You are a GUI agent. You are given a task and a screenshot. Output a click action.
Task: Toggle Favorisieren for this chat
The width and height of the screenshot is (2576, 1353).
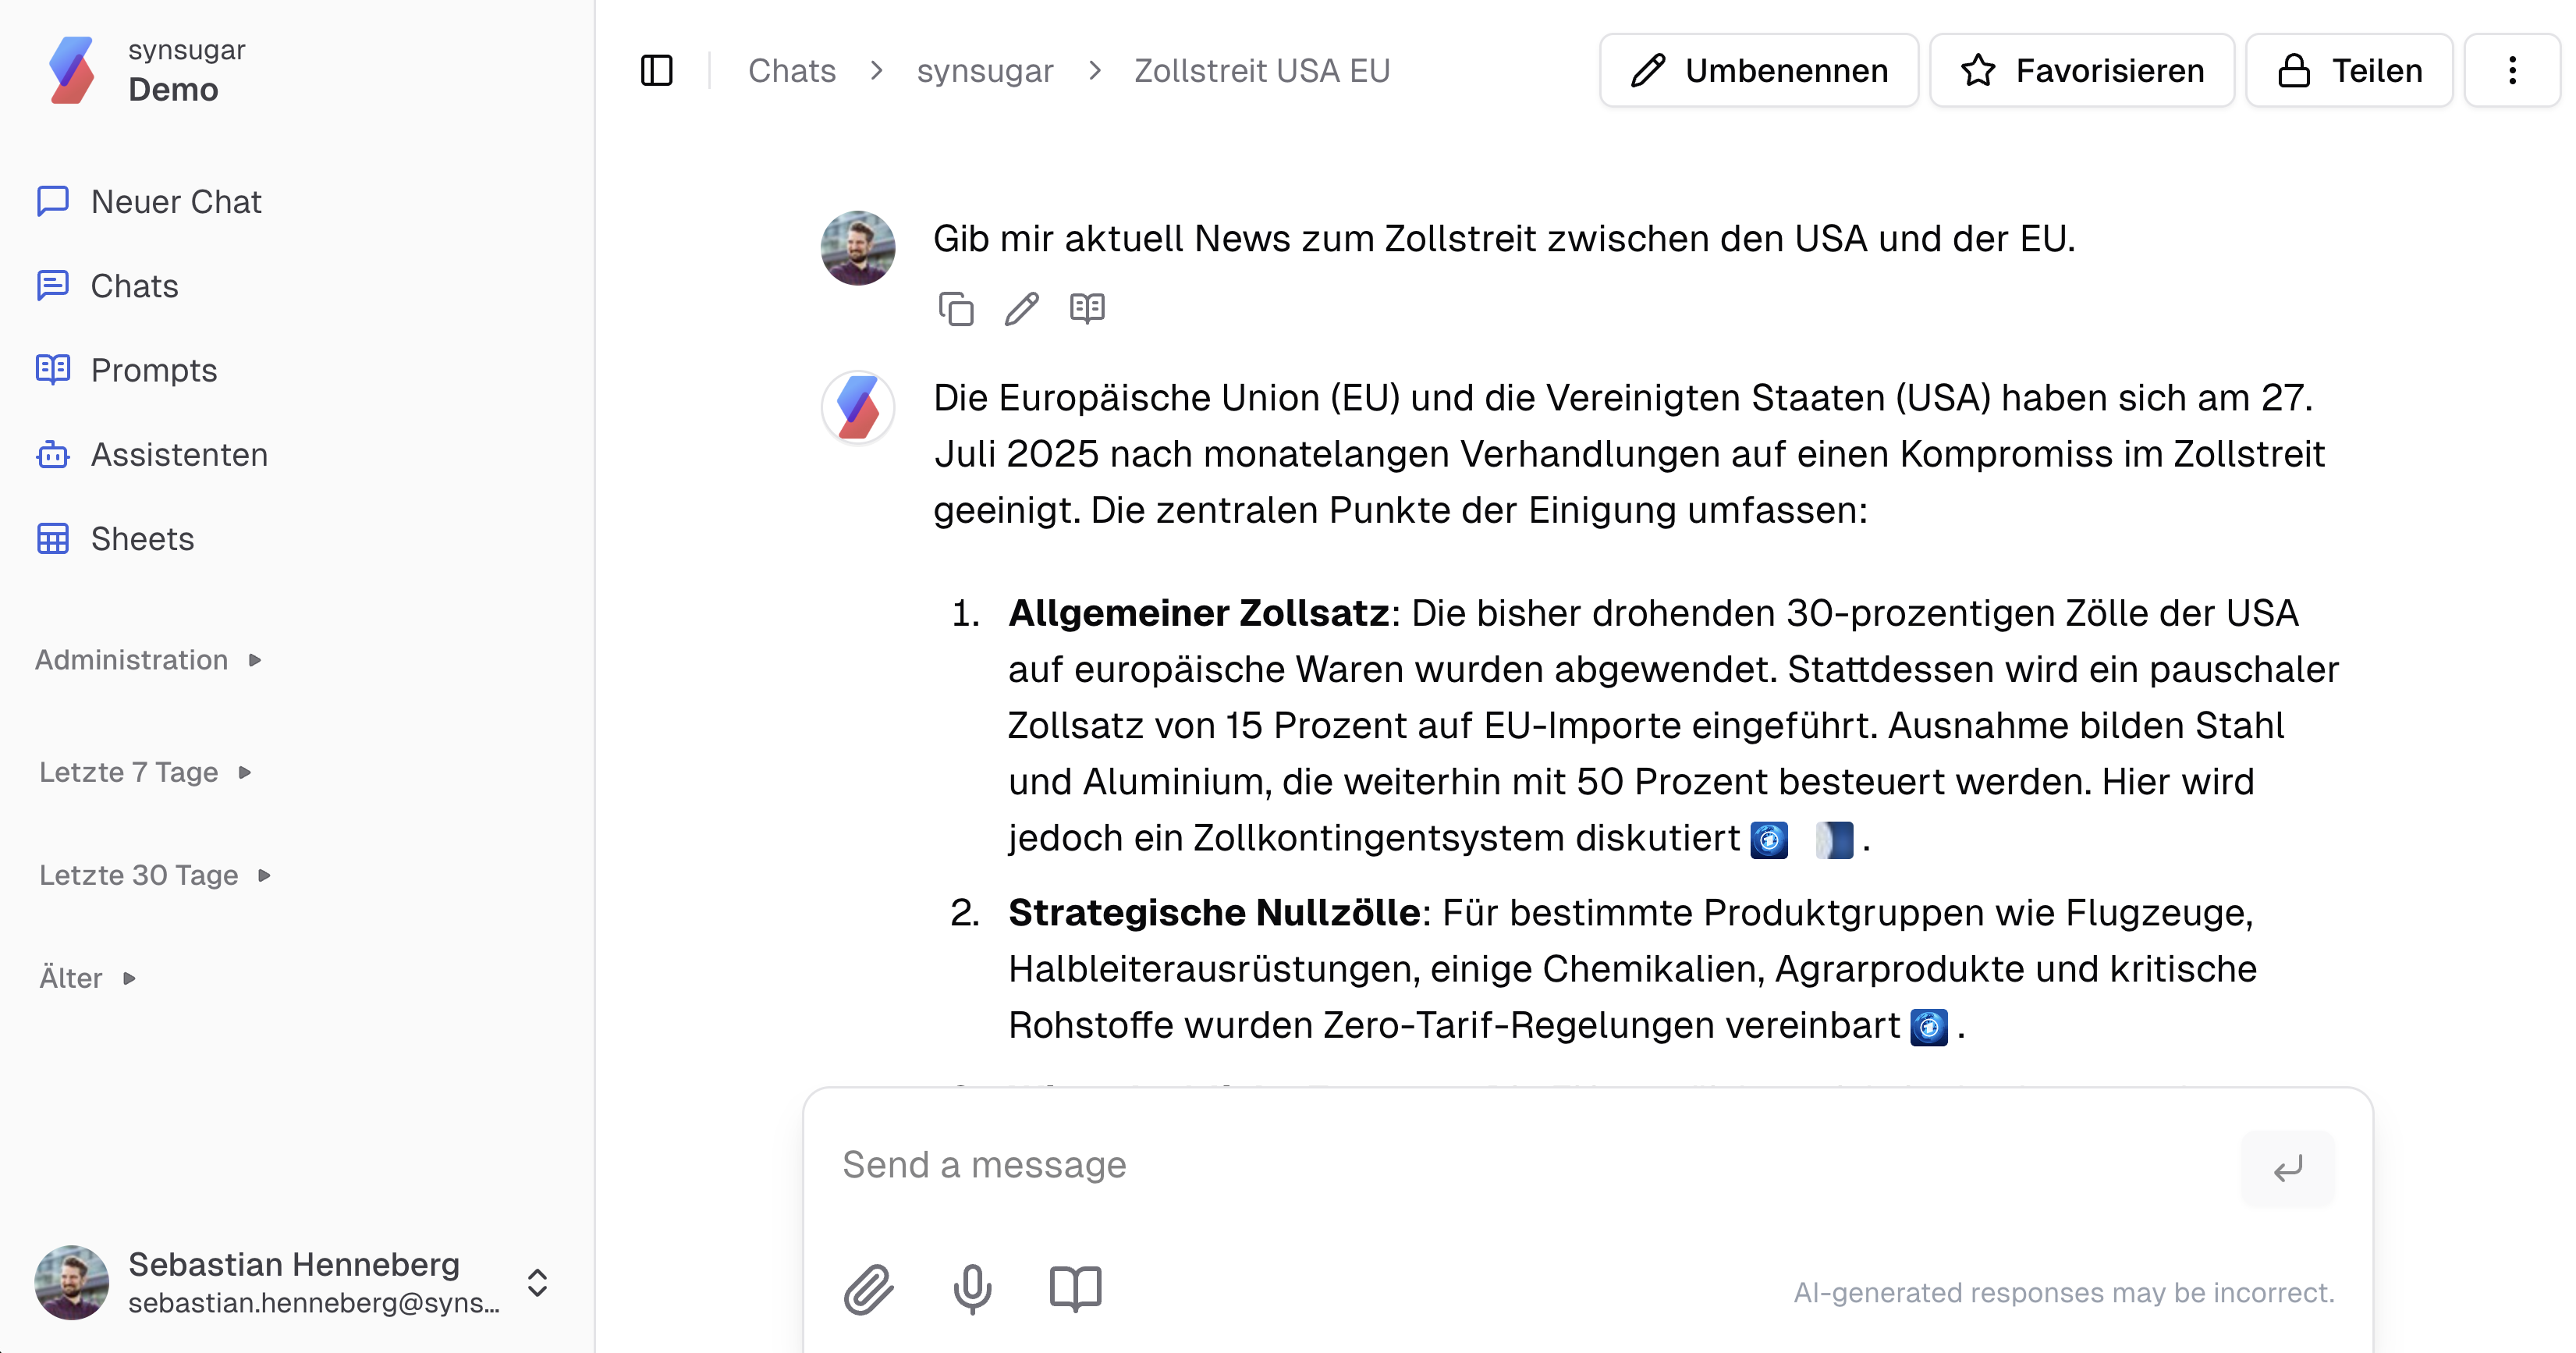click(x=2082, y=70)
